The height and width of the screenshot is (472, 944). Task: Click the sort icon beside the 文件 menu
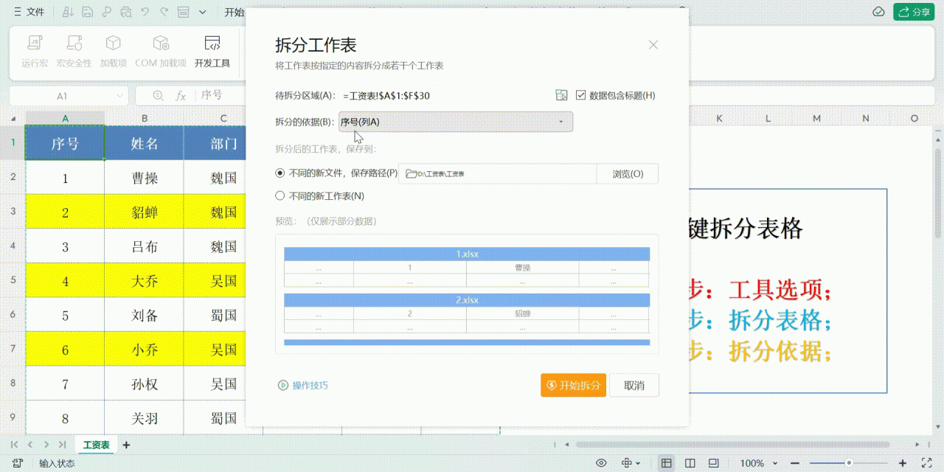pyautogui.click(x=68, y=12)
